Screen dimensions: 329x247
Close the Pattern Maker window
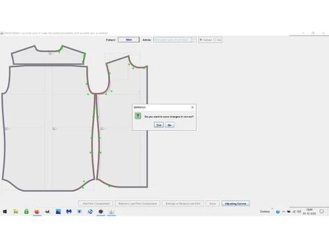coord(323,33)
